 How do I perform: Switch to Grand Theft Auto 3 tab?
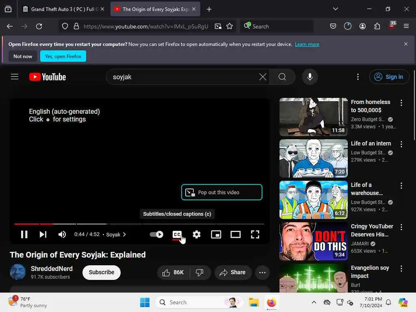click(x=63, y=9)
